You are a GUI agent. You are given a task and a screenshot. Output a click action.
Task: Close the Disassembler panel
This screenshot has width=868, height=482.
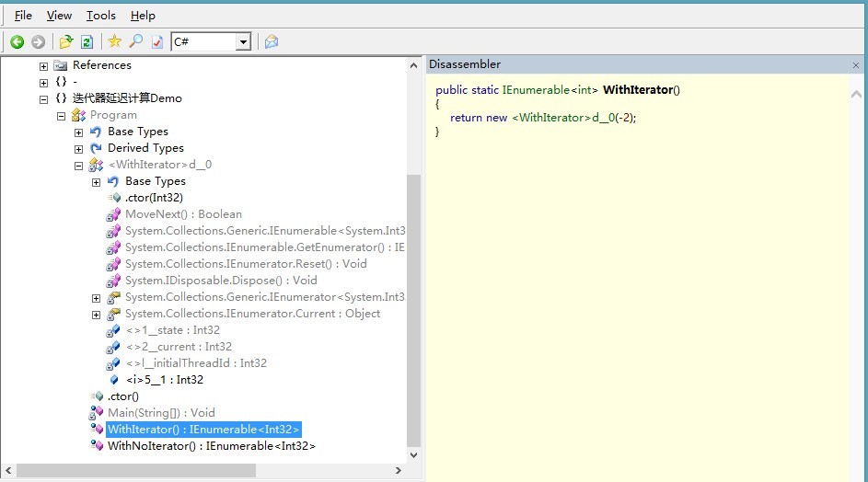pyautogui.click(x=856, y=65)
